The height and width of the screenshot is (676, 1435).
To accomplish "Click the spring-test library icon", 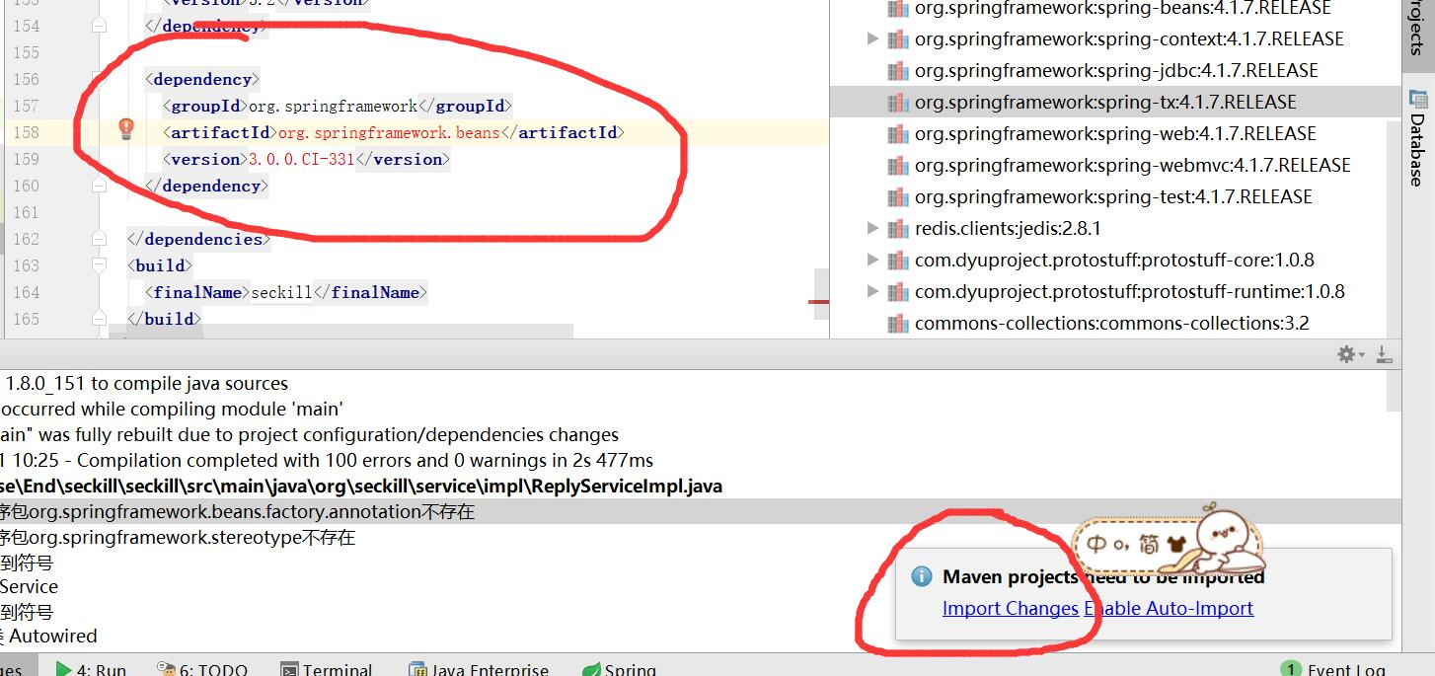I will tap(897, 196).
